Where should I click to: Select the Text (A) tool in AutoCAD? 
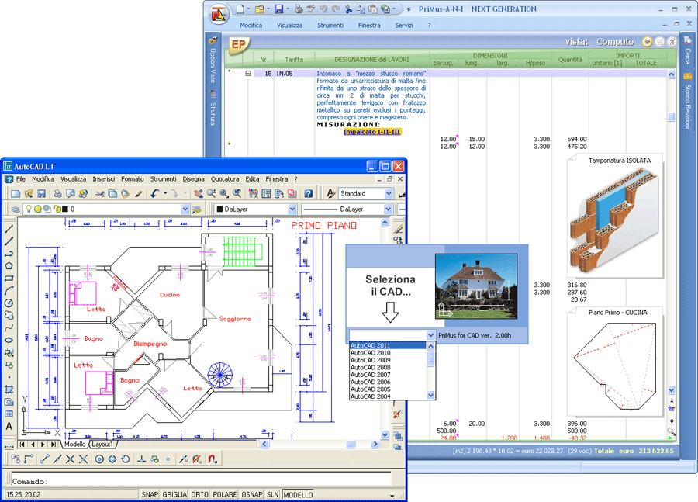point(9,426)
